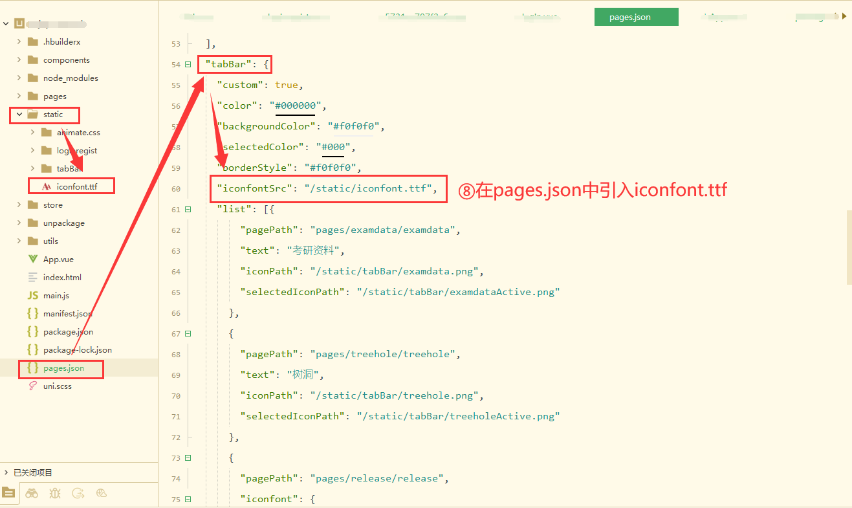Click the "考研资料" text value

[x=313, y=250]
